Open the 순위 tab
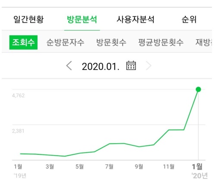221x185 pixels. (x=189, y=19)
